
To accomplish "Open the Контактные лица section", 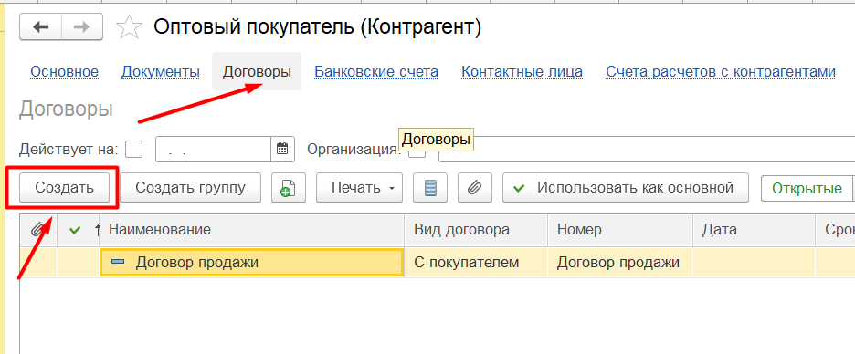I will tap(522, 71).
